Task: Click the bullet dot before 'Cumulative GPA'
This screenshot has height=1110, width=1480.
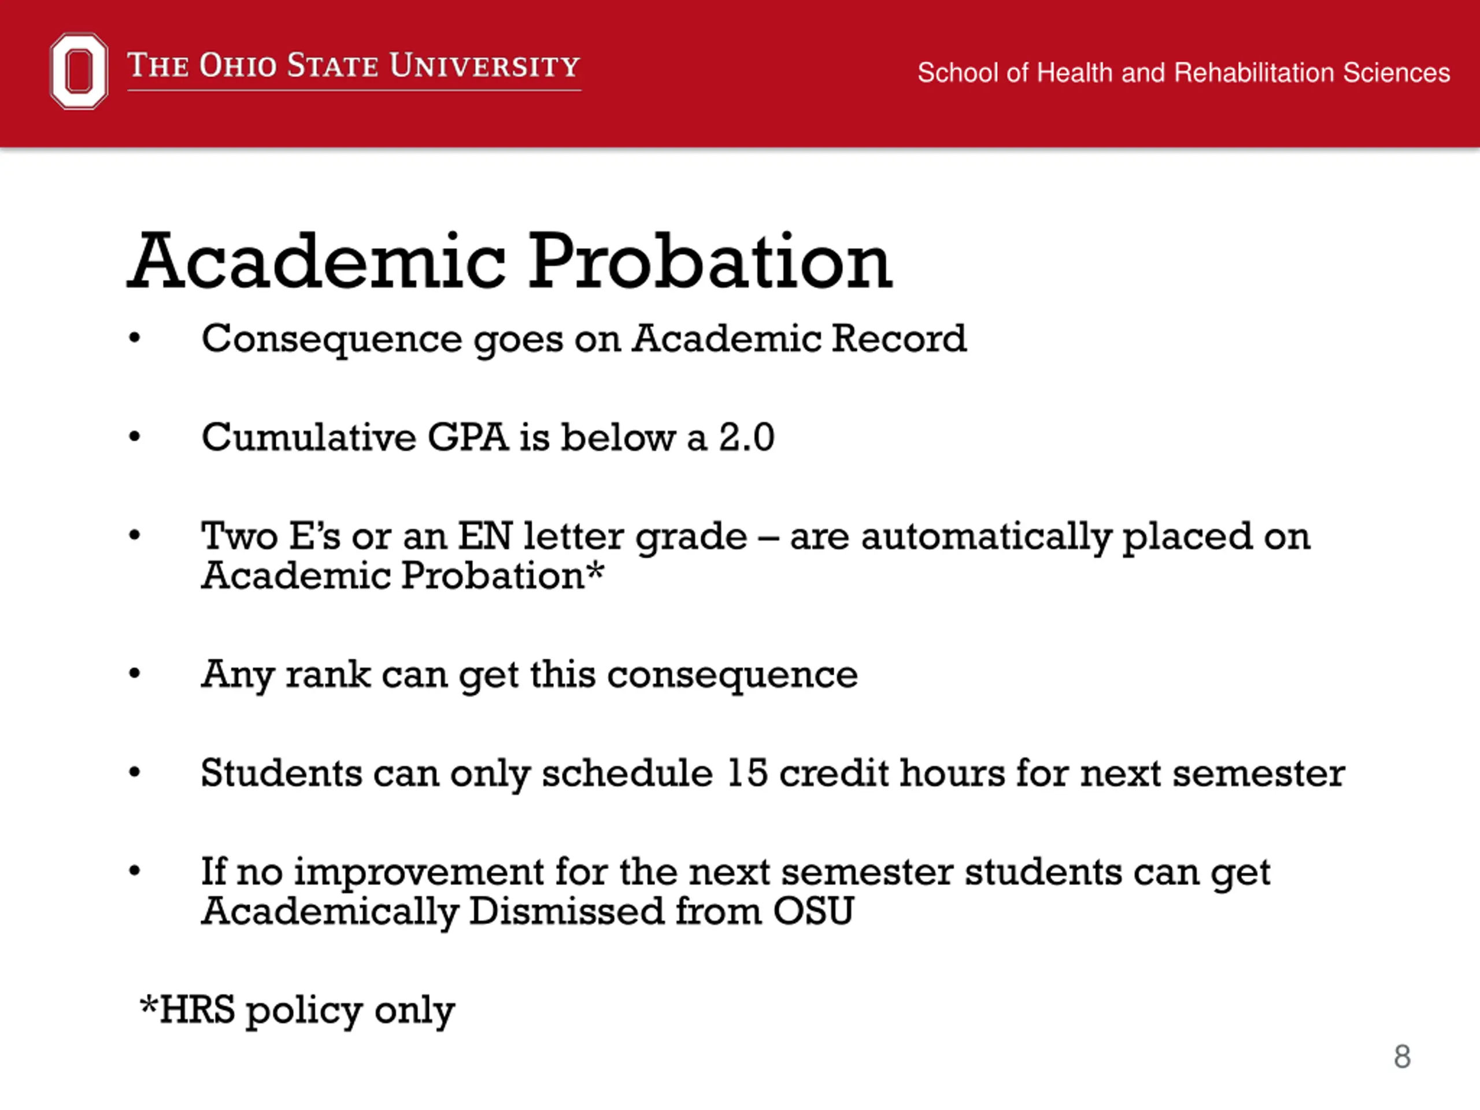Action: pyautogui.click(x=135, y=438)
